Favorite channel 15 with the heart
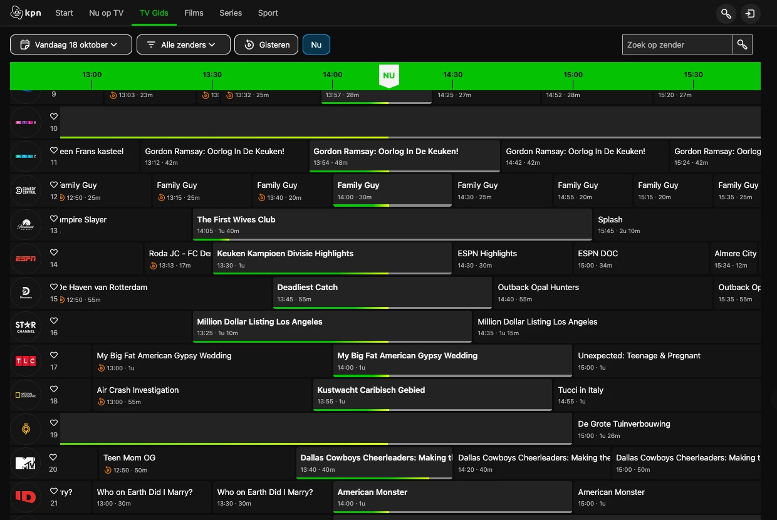The image size is (777, 520). [54, 287]
